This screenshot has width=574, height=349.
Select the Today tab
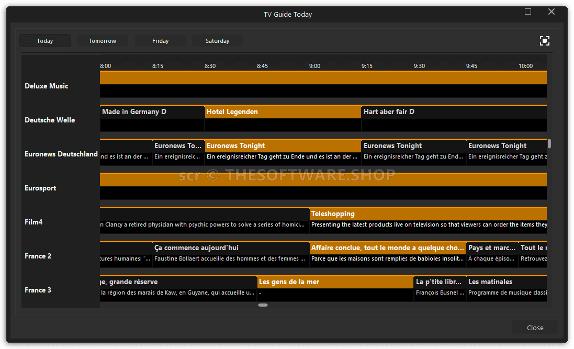[45, 41]
